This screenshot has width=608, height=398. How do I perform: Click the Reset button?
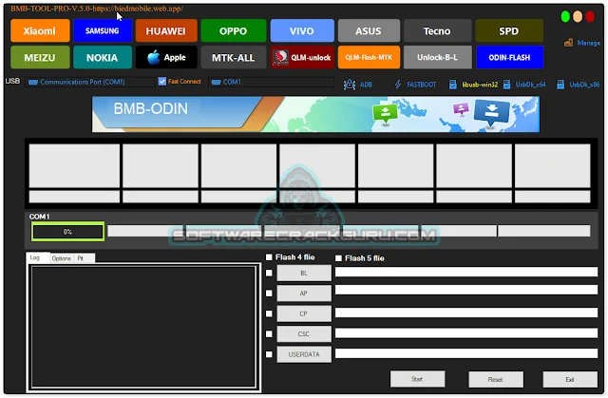[x=496, y=379]
